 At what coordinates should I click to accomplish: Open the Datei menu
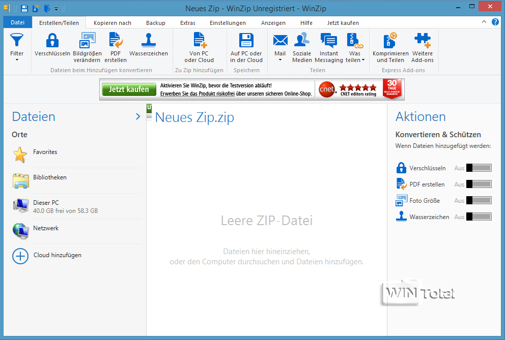point(17,22)
